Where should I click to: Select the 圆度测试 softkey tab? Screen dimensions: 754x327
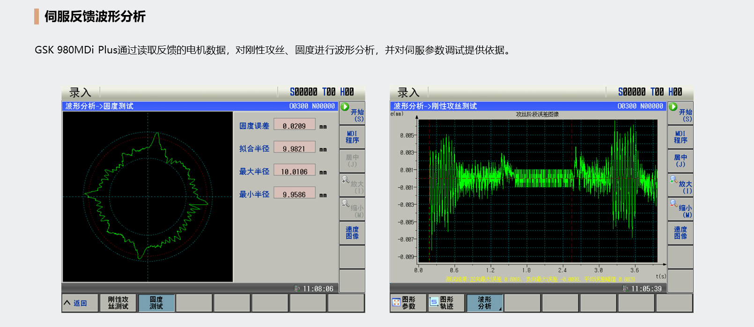click(x=156, y=303)
